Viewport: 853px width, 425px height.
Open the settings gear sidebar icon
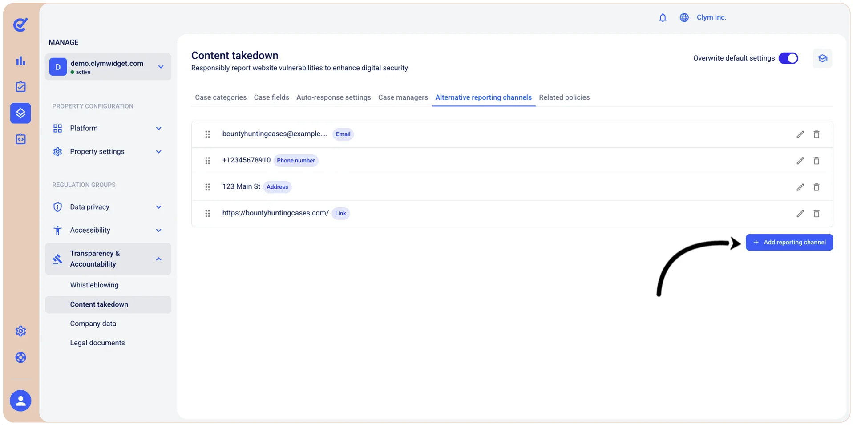tap(20, 331)
